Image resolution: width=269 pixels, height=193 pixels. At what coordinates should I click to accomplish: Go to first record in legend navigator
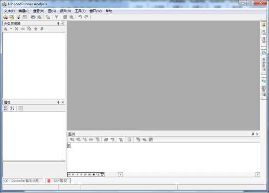(69, 175)
